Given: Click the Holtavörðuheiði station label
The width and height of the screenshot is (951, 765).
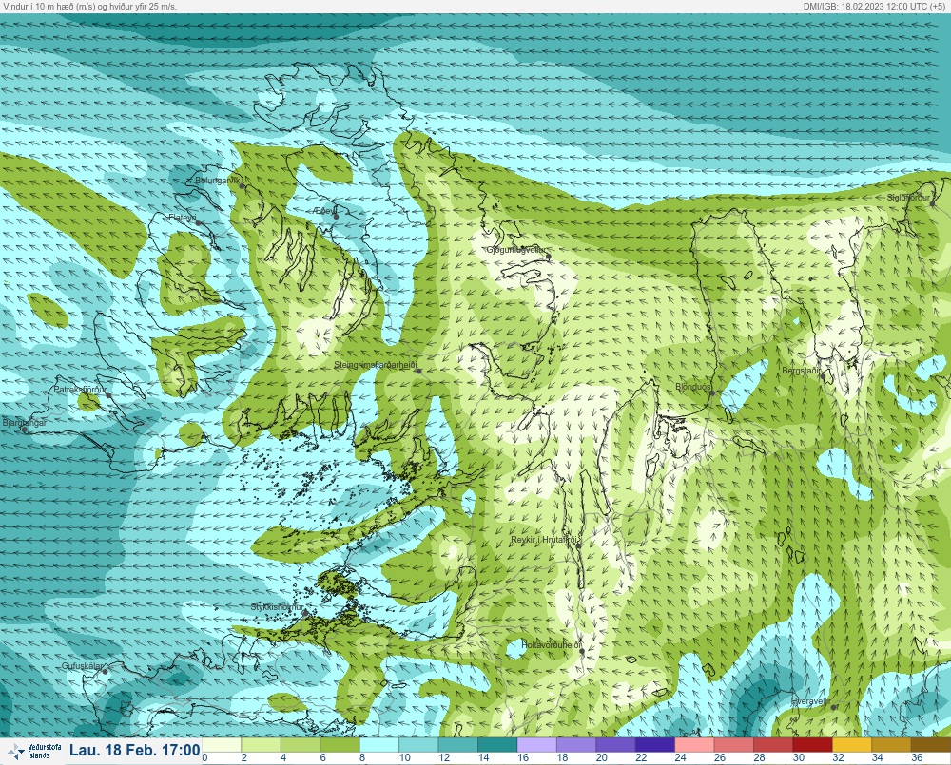Looking at the screenshot, I should pos(552,645).
